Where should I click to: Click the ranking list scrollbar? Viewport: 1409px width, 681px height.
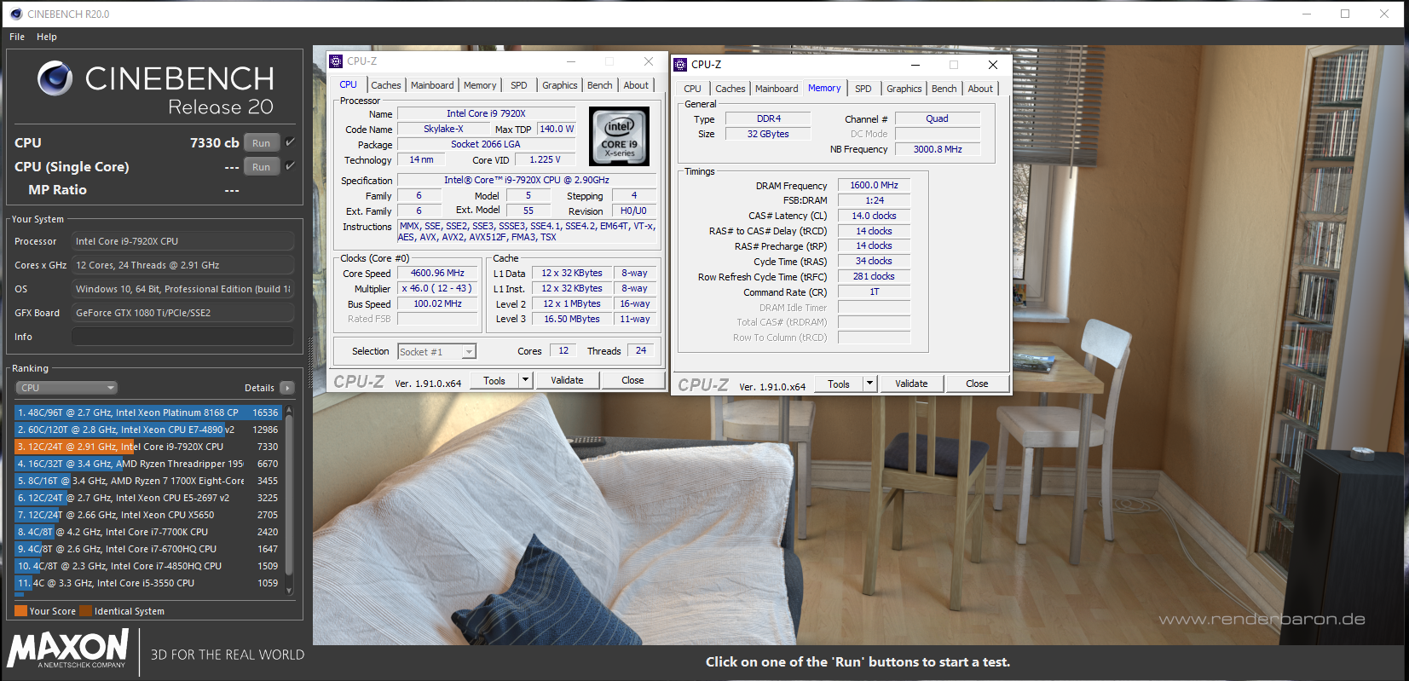[289, 494]
